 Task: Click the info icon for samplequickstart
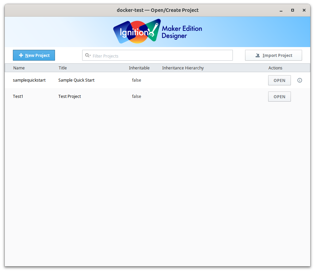coord(299,80)
